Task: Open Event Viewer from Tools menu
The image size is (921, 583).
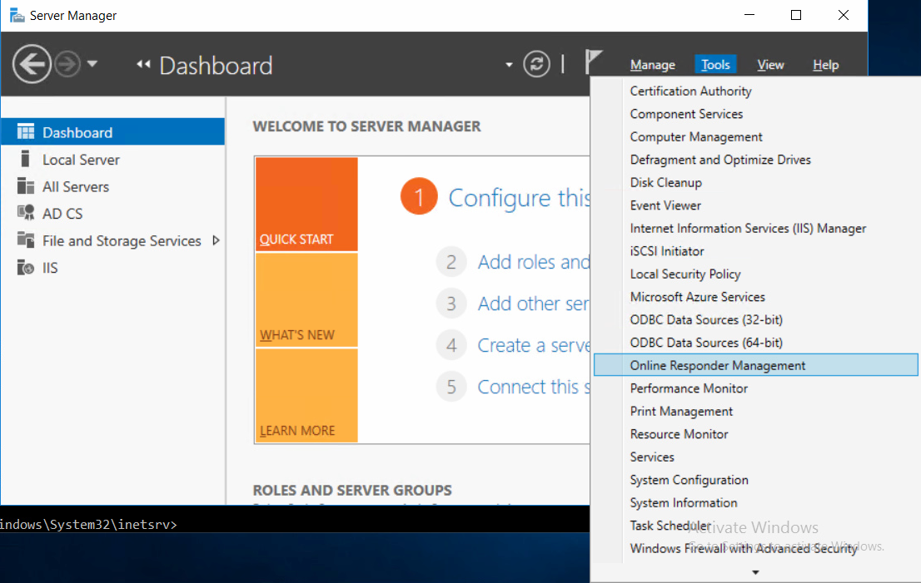Action: (665, 205)
